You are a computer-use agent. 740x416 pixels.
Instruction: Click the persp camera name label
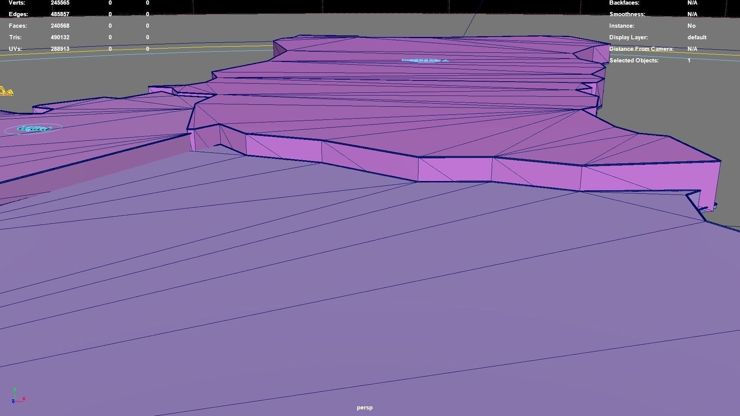pos(365,408)
